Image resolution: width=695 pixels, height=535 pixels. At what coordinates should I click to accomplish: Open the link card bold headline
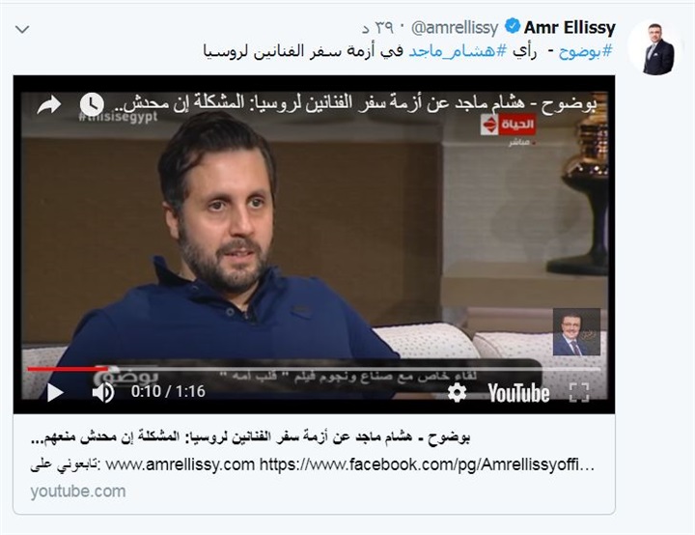point(250,437)
